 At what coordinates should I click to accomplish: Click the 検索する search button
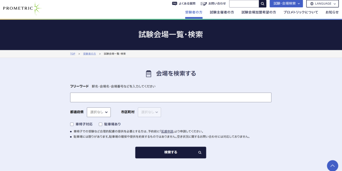tap(171, 153)
